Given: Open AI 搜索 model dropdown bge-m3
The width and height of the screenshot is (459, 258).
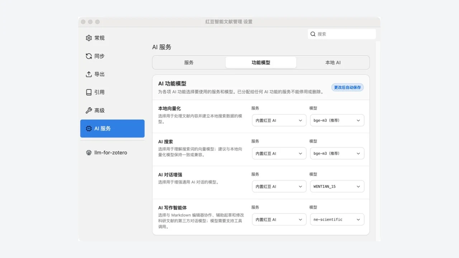Looking at the screenshot, I should (x=337, y=153).
